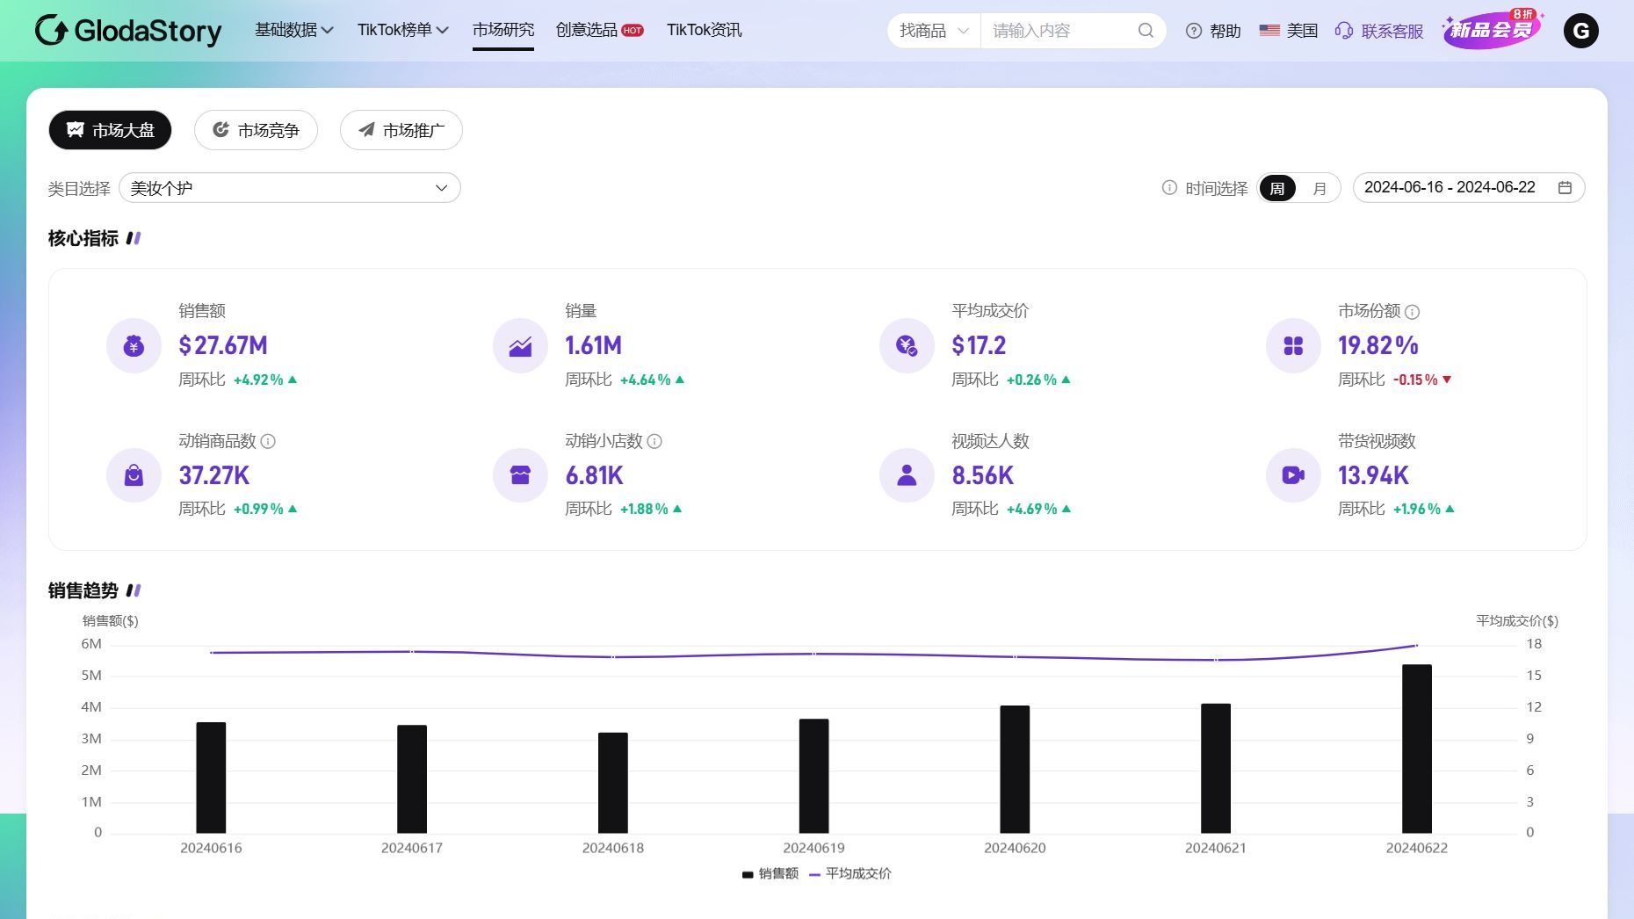
Task: Click the 时间选择 info icon
Action: pyautogui.click(x=1169, y=188)
